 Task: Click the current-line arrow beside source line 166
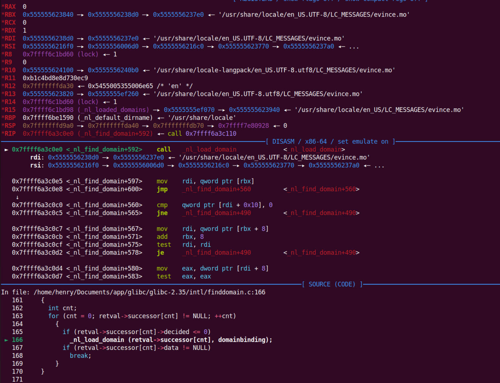(x=6, y=340)
